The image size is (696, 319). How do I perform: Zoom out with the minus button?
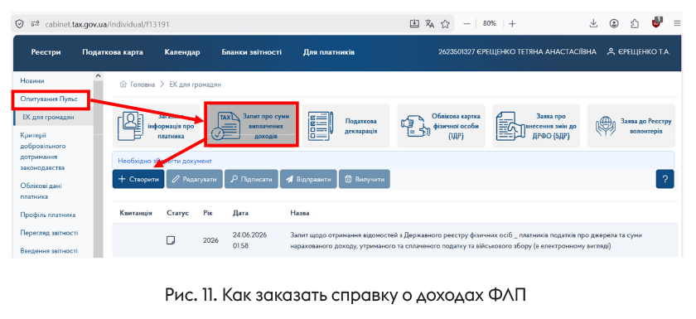point(466,23)
